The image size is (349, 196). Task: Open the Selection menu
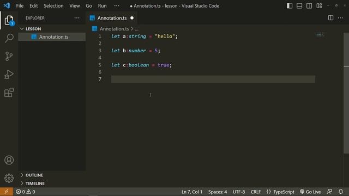[53, 6]
